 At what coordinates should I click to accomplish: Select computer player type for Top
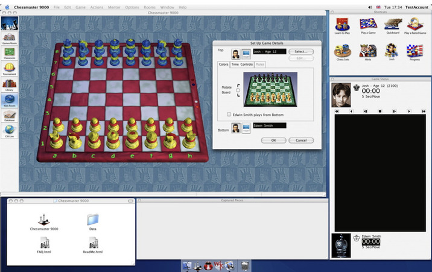click(246, 53)
